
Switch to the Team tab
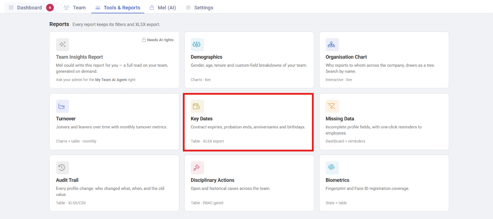click(75, 8)
